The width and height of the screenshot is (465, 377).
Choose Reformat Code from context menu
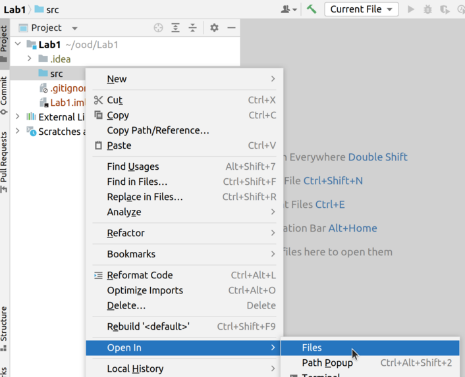[140, 275]
